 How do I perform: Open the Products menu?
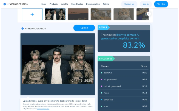click(x=53, y=4)
